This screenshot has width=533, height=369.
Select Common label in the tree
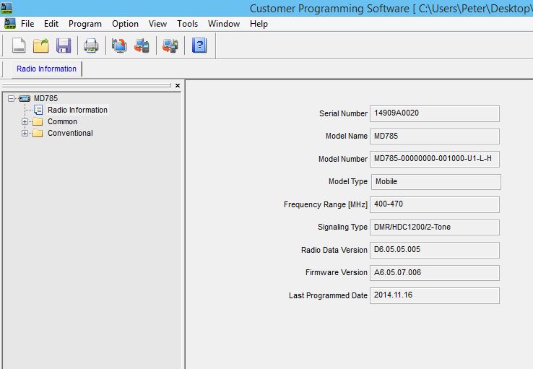[62, 121]
